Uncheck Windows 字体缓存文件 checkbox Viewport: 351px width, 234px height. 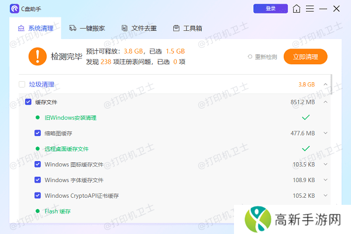(x=37, y=180)
